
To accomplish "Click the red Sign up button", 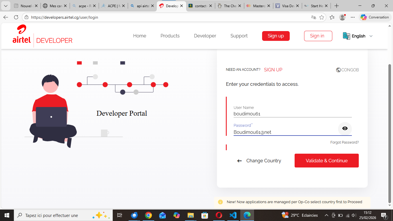I will pyautogui.click(x=276, y=36).
